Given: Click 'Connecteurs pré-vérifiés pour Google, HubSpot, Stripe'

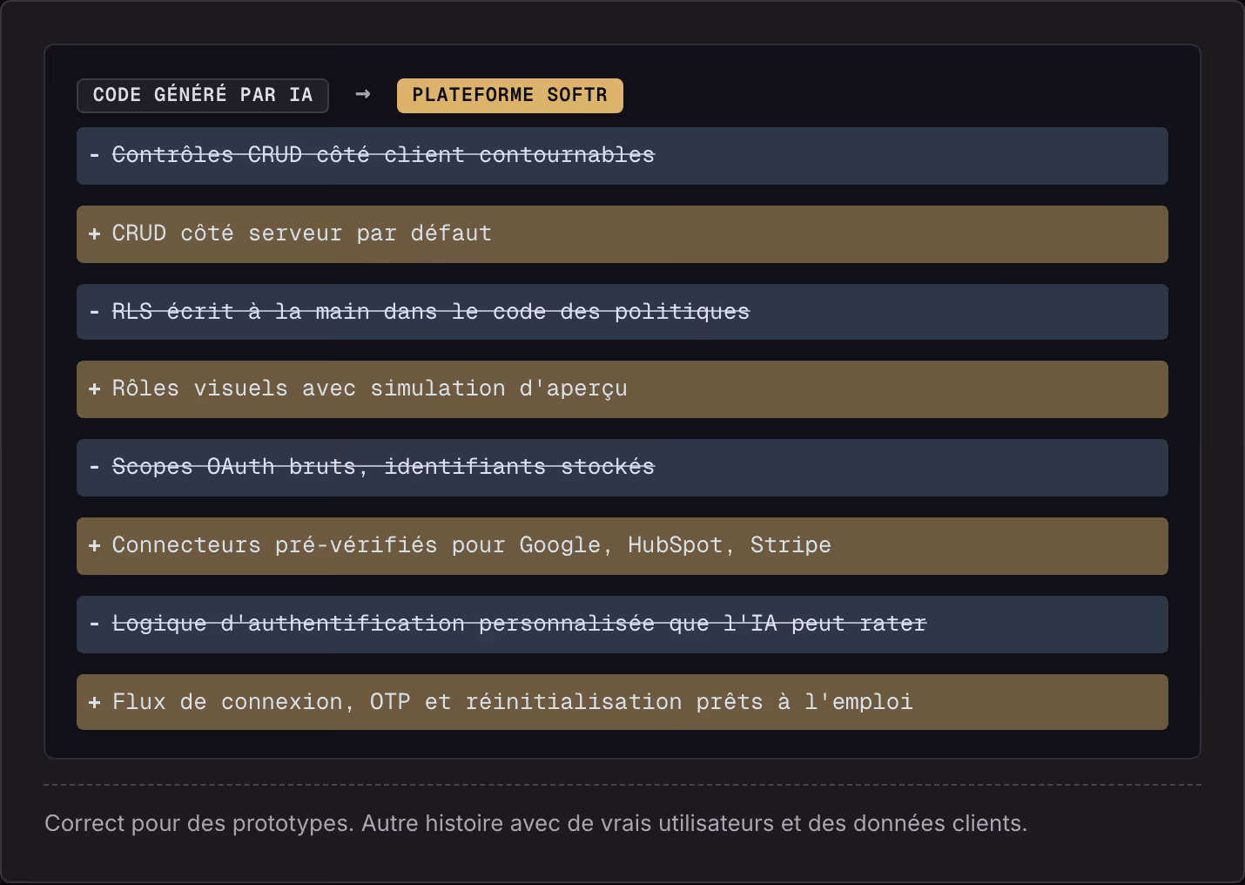Looking at the screenshot, I should coord(622,546).
